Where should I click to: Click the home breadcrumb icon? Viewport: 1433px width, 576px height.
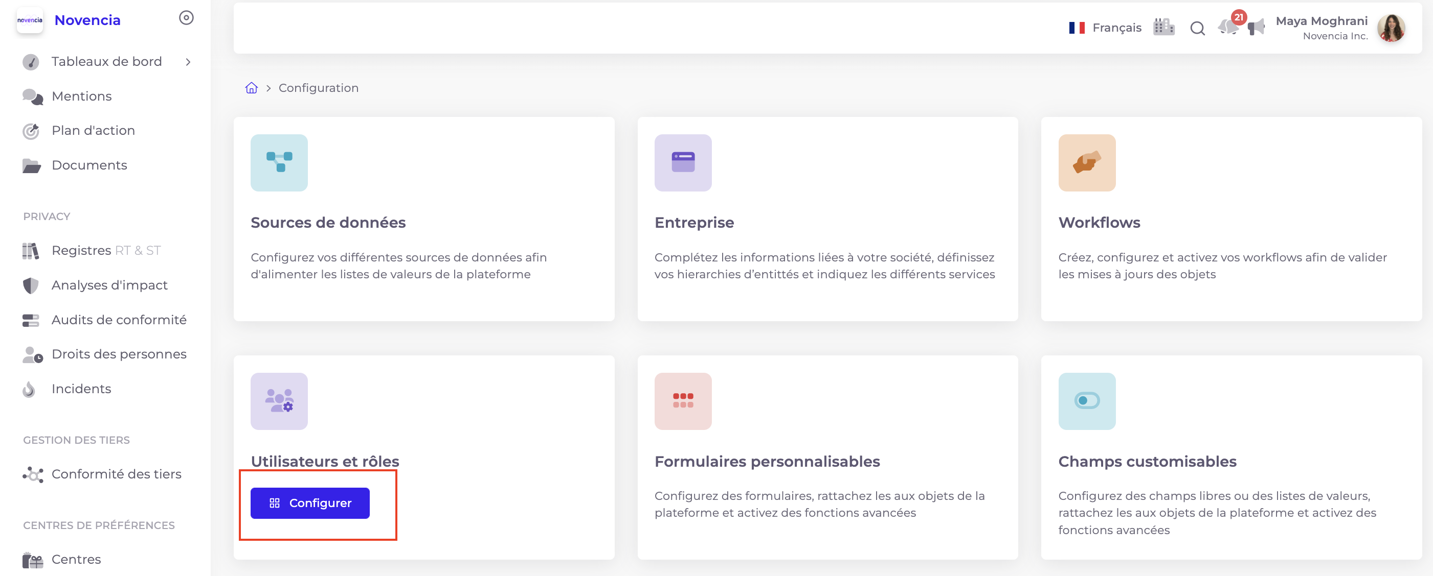(x=252, y=88)
